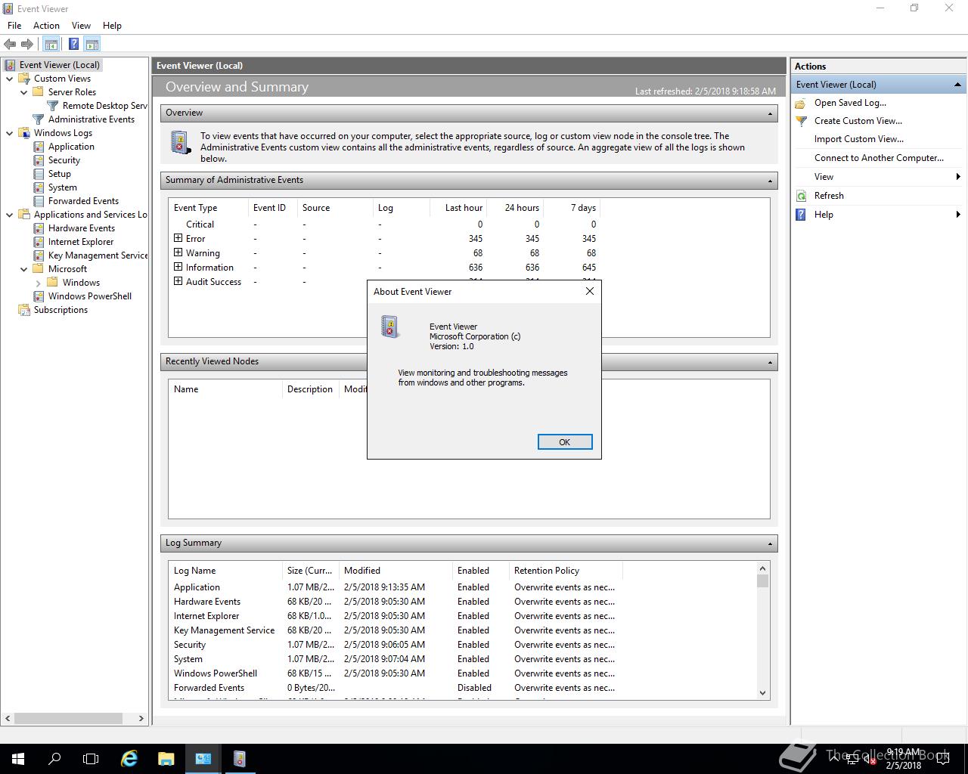Screen dimensions: 968x774
Task: Open the Hardware Events log
Action: (x=82, y=228)
